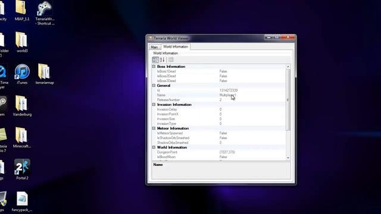Collapse the Invasion Information category
The height and width of the screenshot is (214, 381).
click(x=154, y=105)
